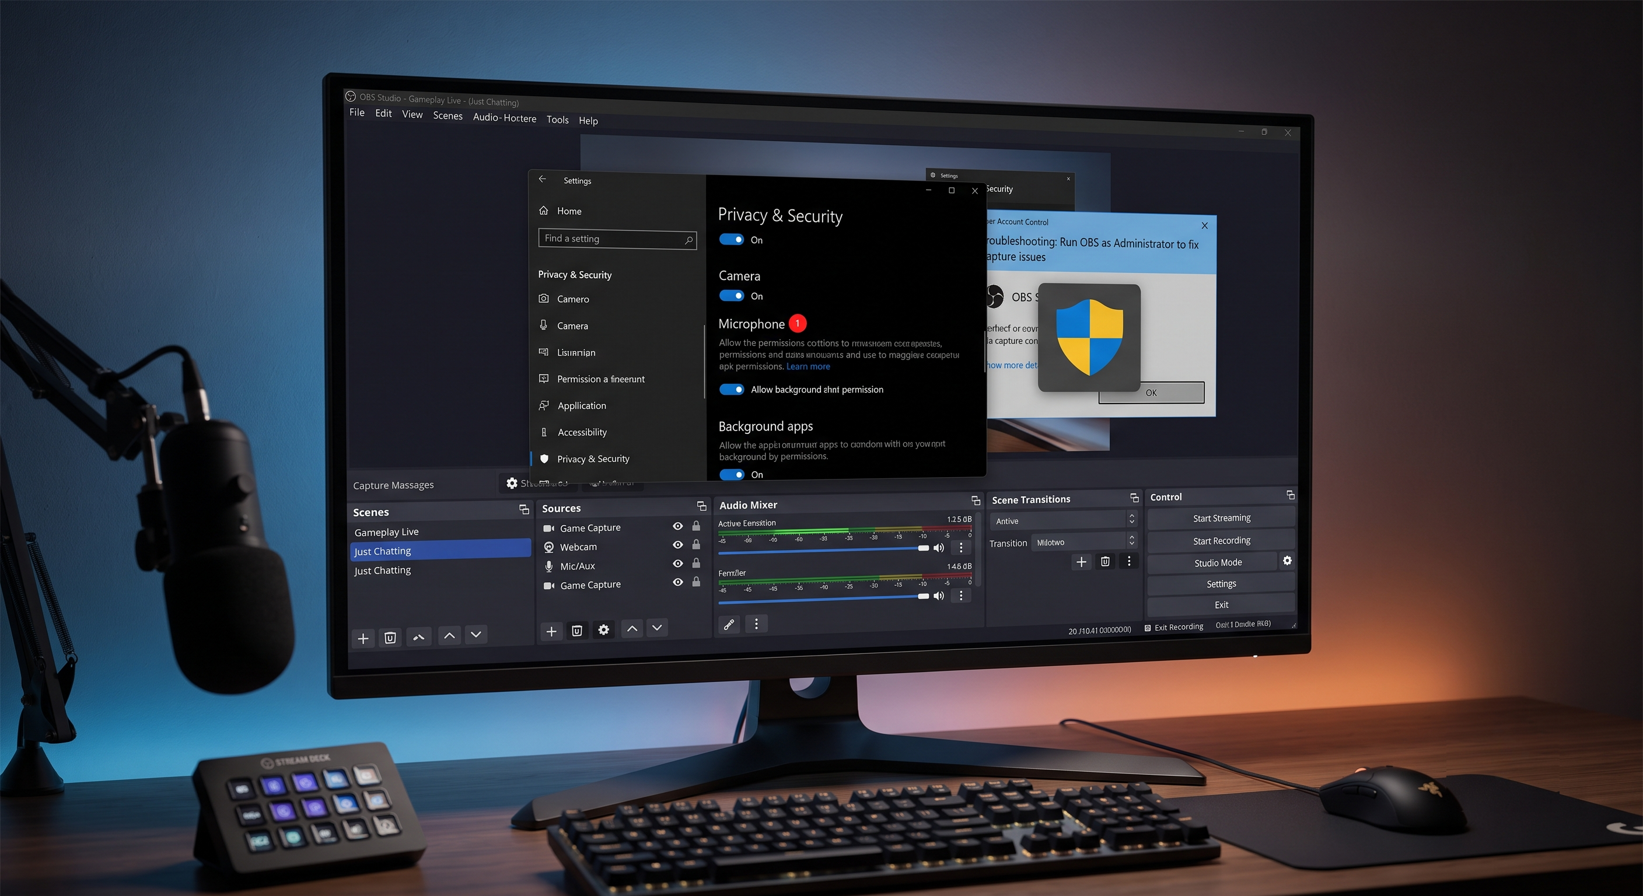Add a new scene in Scenes panel

363,638
